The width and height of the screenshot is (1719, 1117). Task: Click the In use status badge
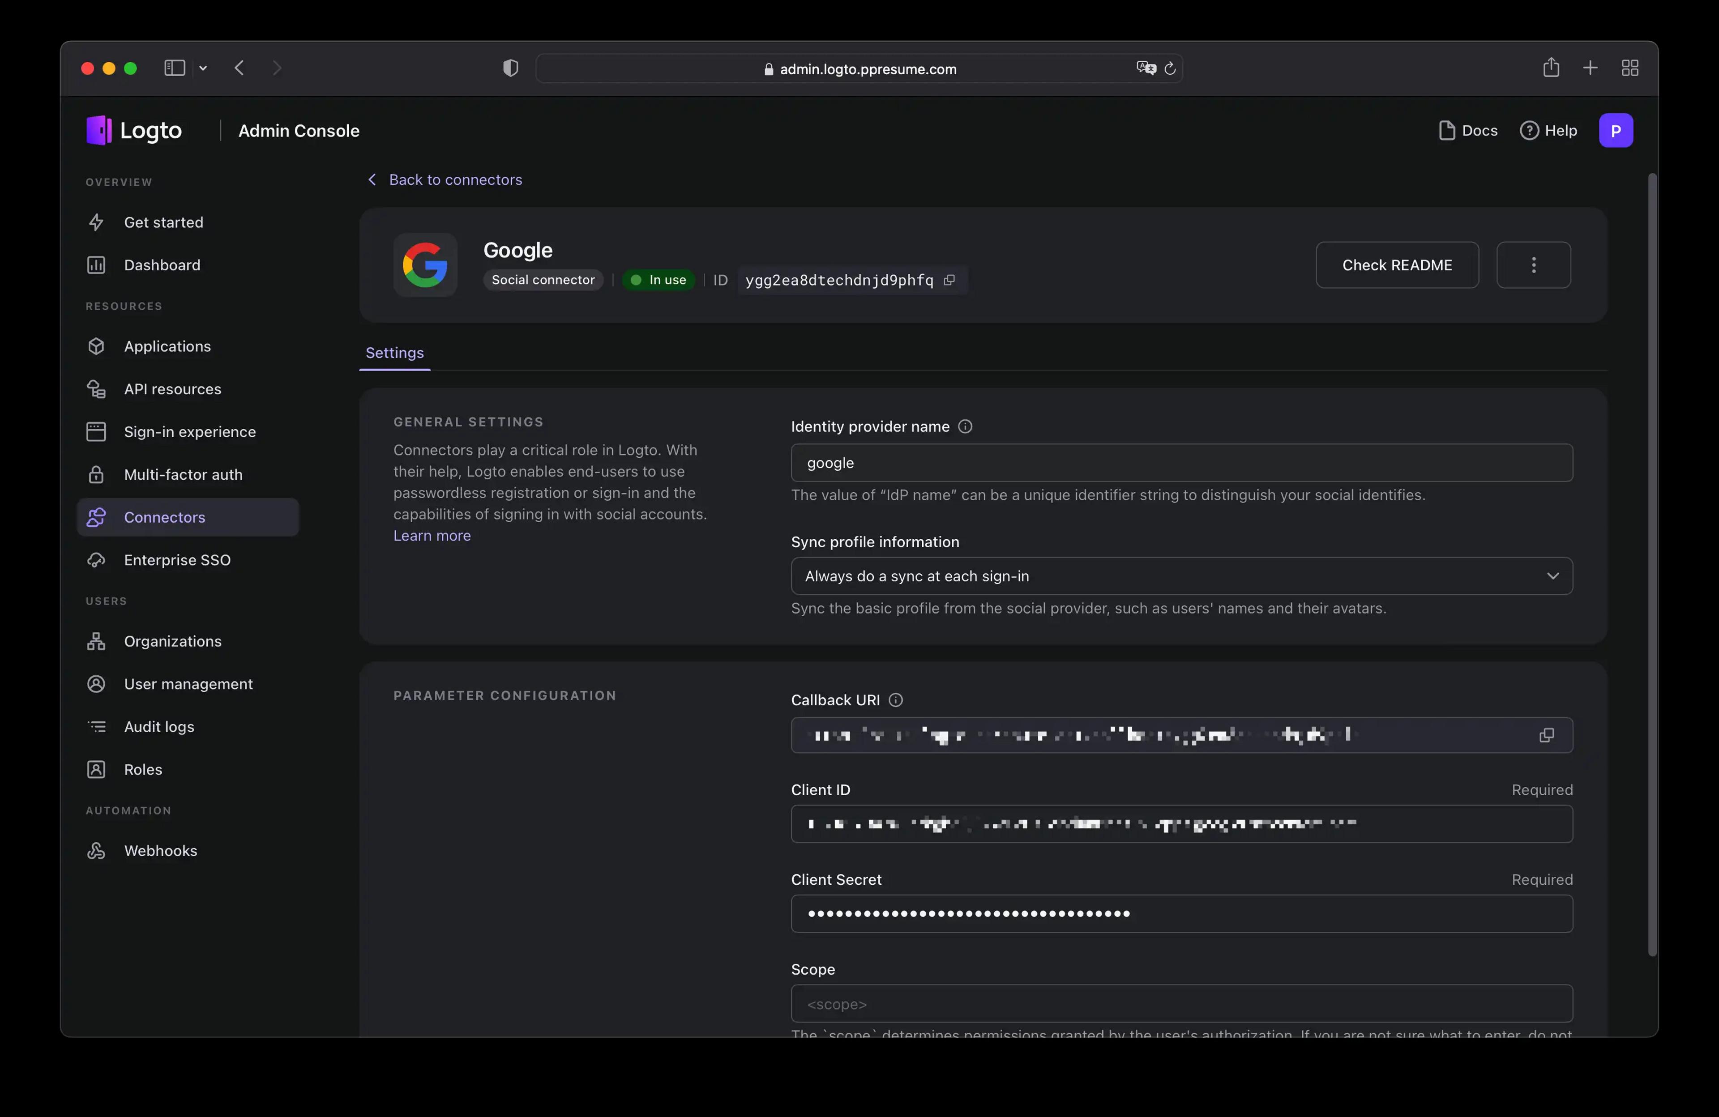tap(658, 280)
